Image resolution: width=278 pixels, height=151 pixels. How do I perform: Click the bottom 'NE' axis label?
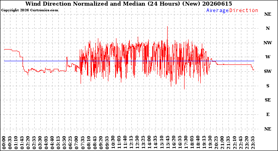268,129
